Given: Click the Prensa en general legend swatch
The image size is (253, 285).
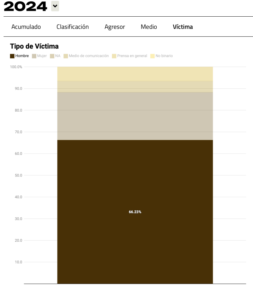Looking at the screenshot, I should point(114,56).
